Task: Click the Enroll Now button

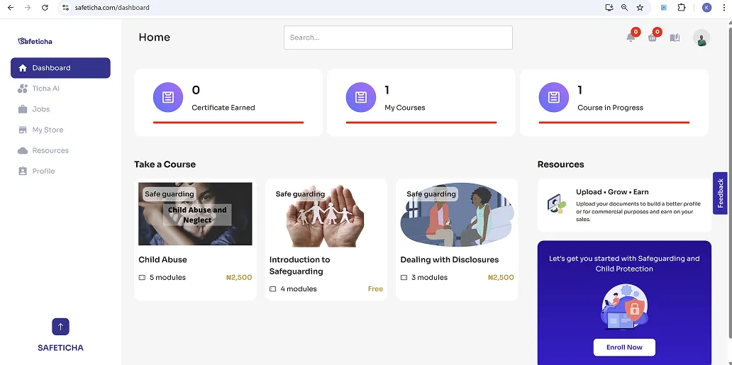Action: (x=624, y=347)
